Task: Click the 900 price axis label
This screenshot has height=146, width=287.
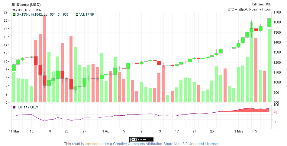Action: tap(276, 93)
